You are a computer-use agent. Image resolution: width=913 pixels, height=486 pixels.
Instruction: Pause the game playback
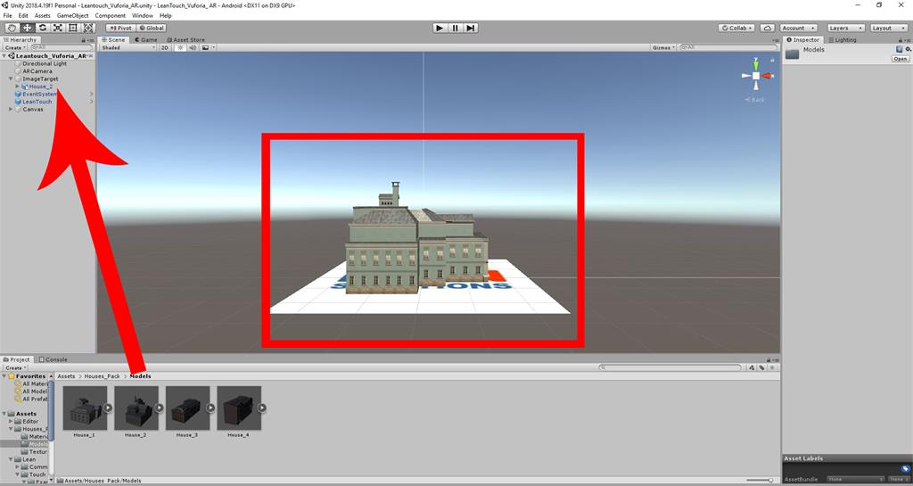[x=456, y=28]
